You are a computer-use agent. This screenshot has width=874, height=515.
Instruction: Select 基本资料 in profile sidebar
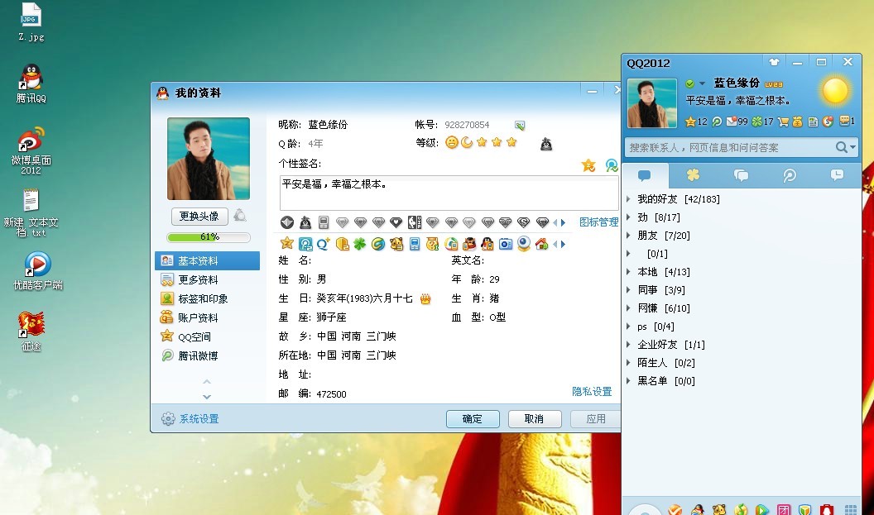pos(208,260)
